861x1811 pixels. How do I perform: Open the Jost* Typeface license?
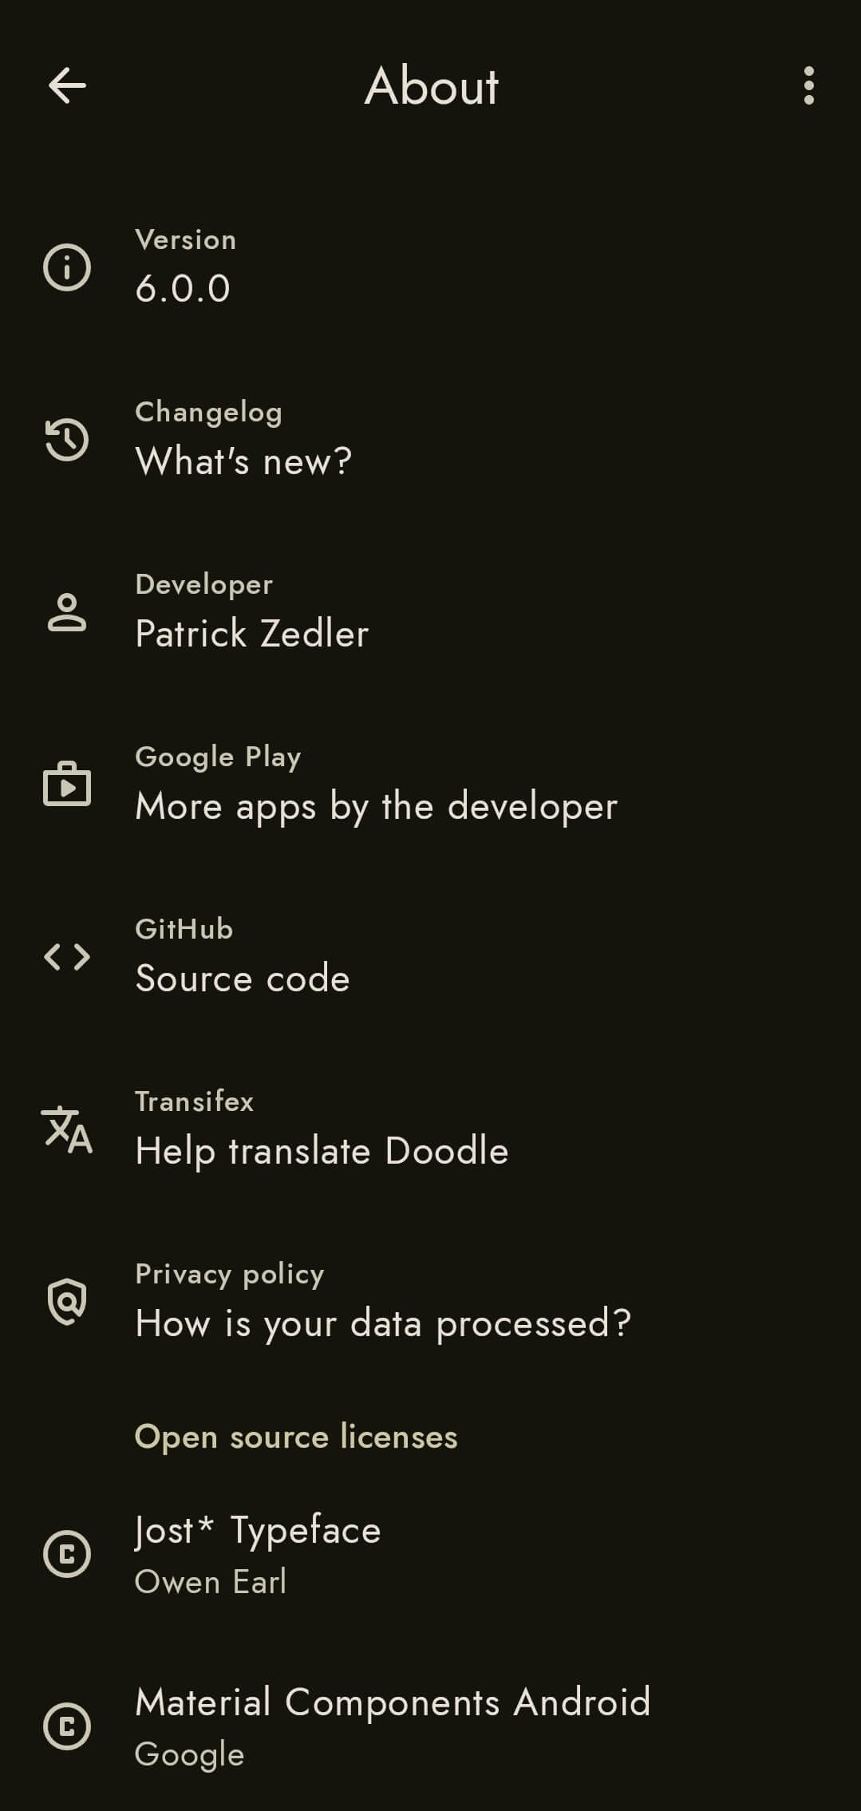[258, 1531]
